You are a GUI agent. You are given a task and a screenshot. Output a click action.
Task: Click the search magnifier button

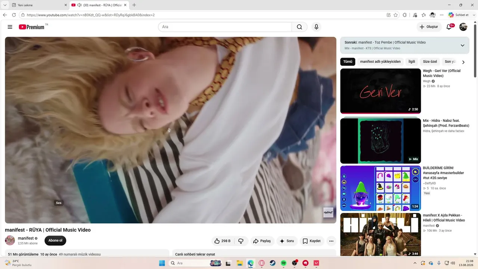tap(299, 27)
